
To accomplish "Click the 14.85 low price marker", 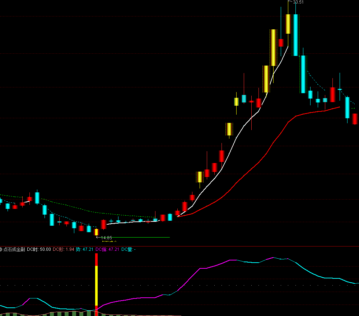I will 106,238.
